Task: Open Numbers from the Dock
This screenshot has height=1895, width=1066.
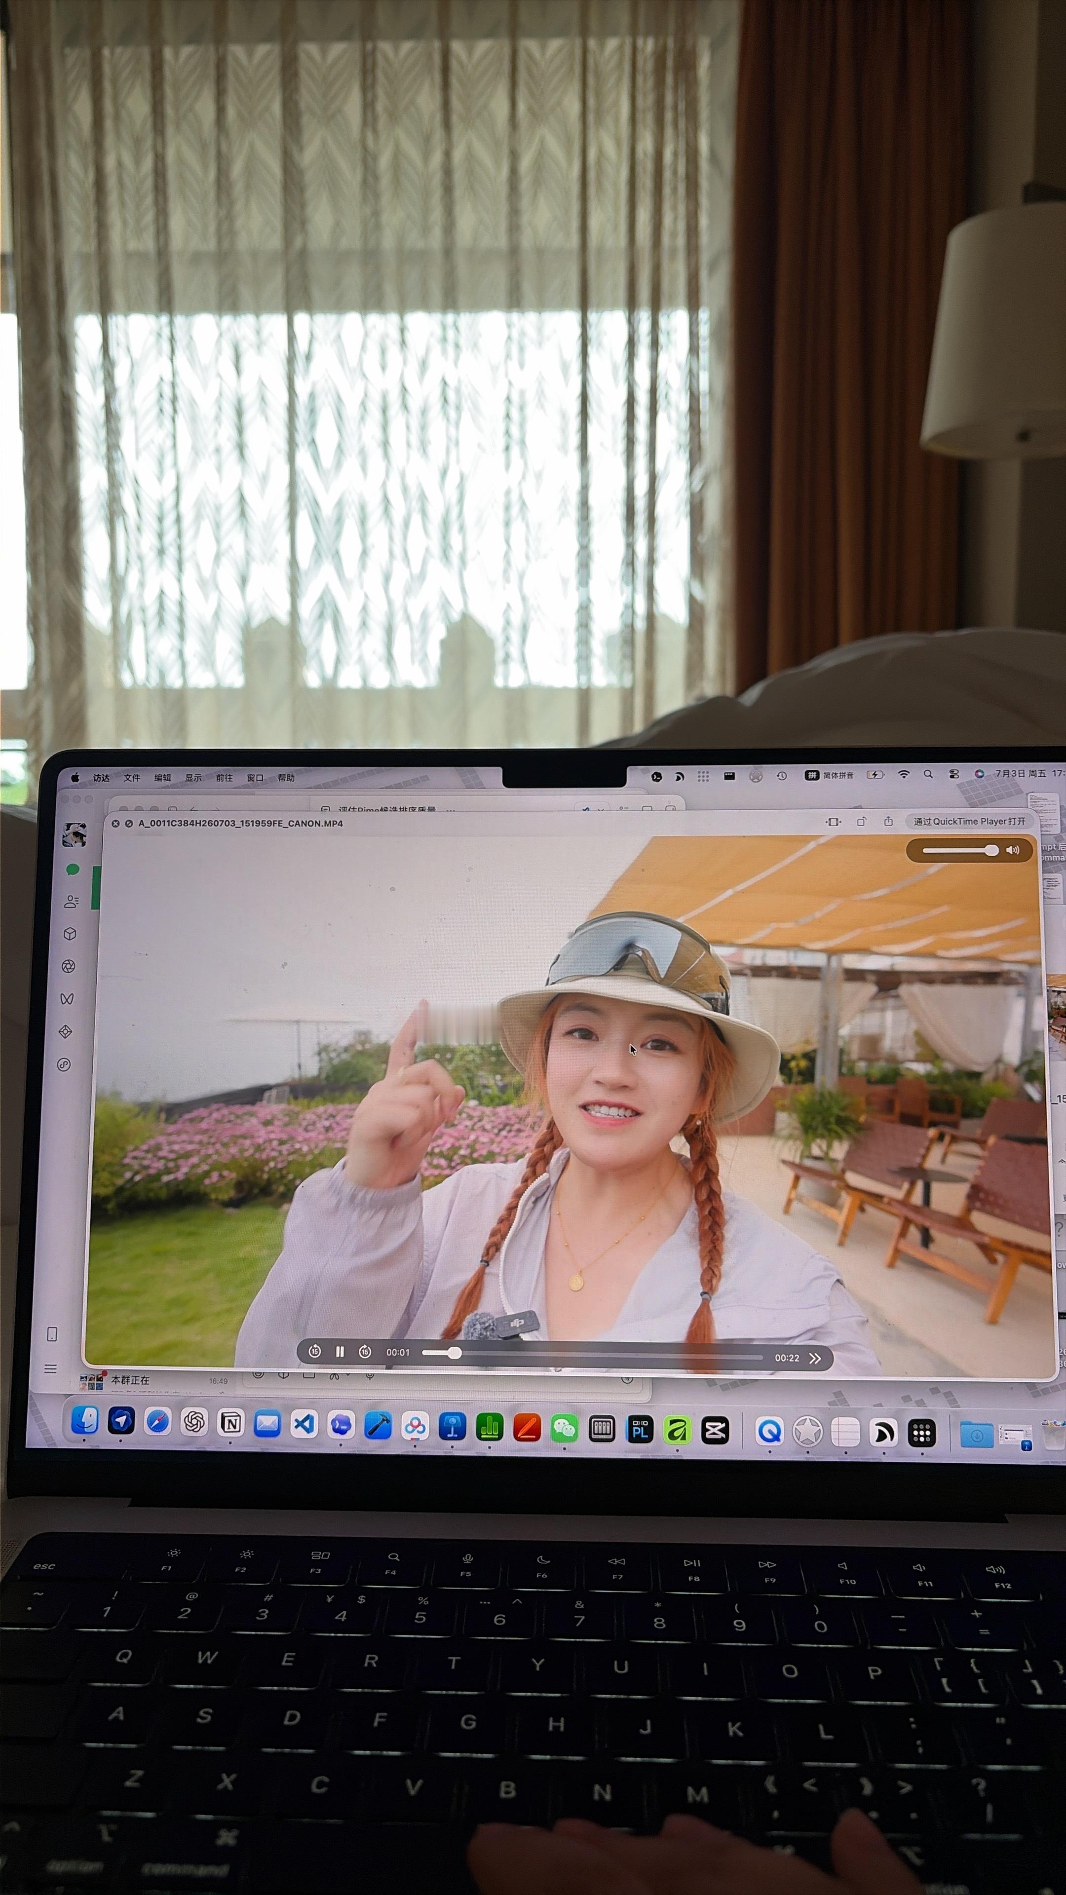Action: [x=490, y=1428]
